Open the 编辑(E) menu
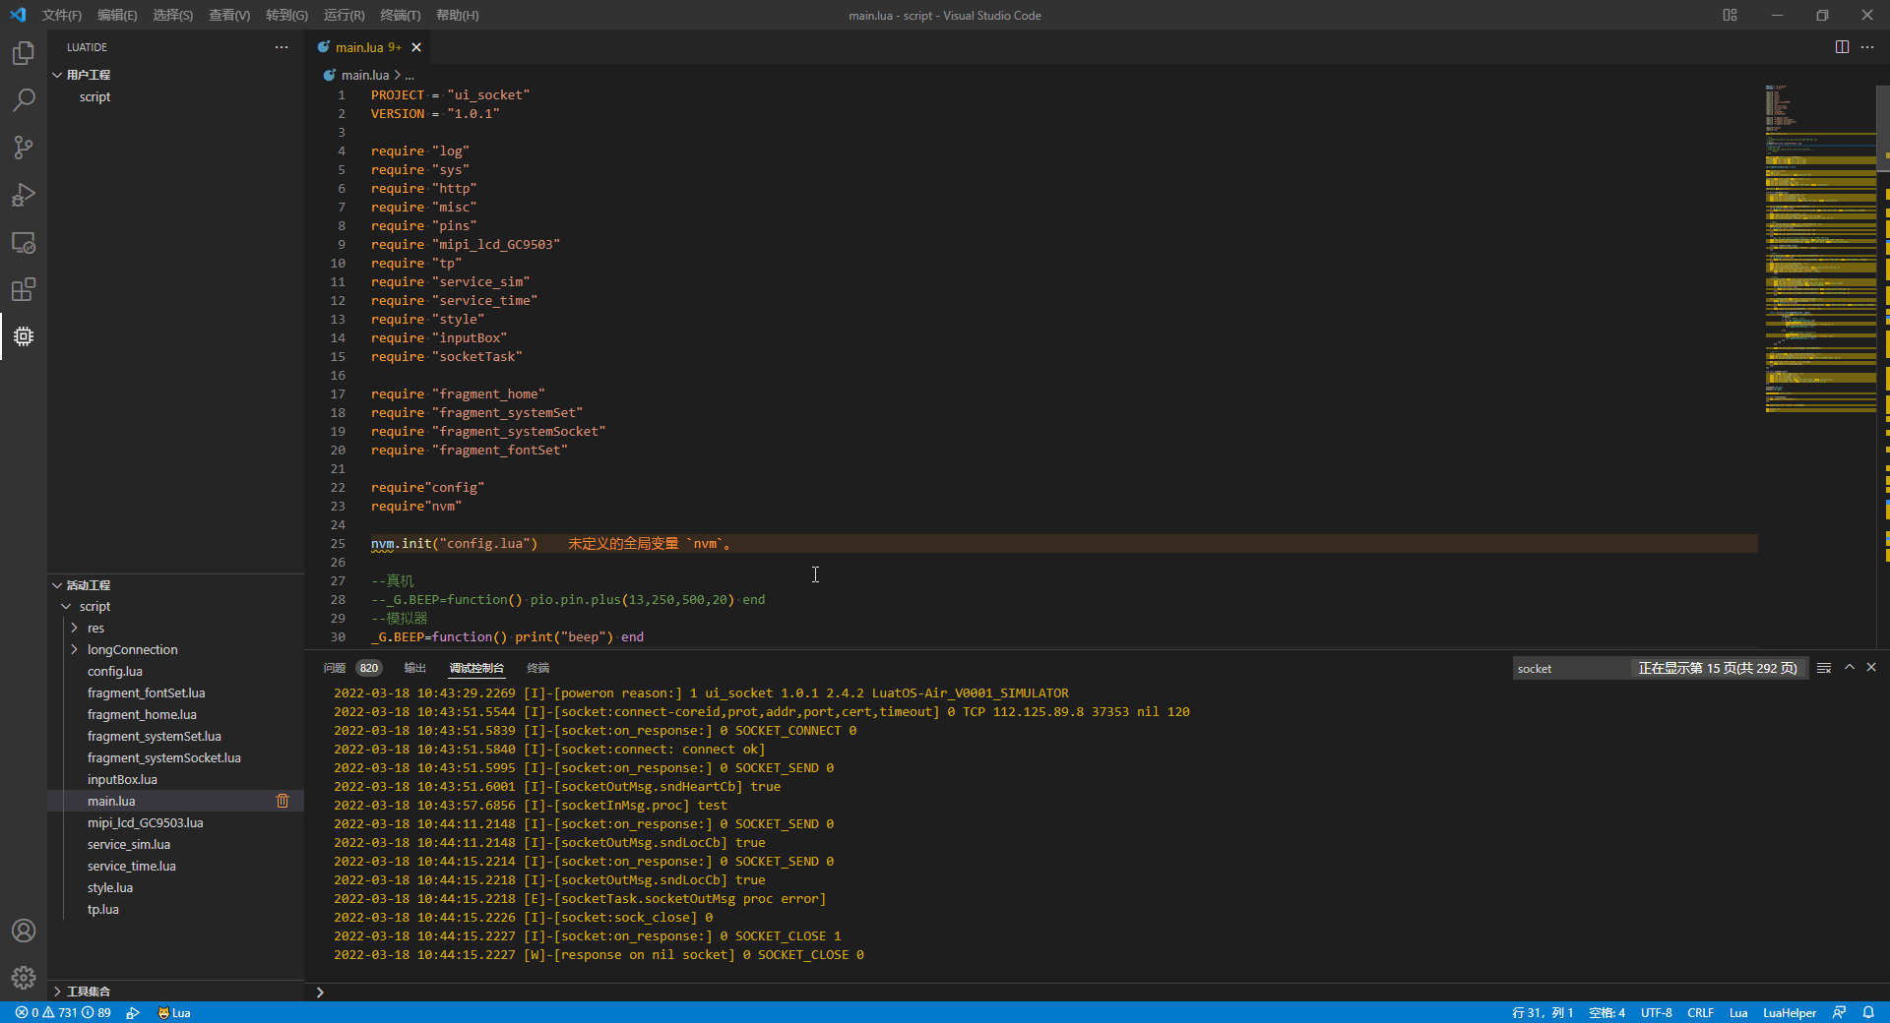This screenshot has height=1023, width=1890. pyautogui.click(x=117, y=15)
